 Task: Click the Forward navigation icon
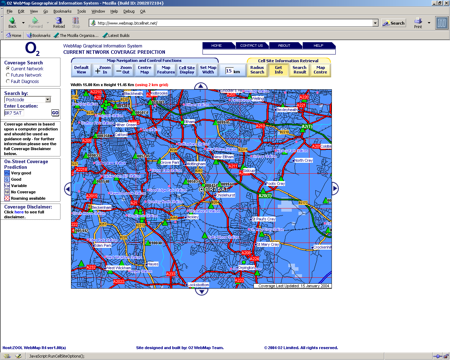(35, 21)
